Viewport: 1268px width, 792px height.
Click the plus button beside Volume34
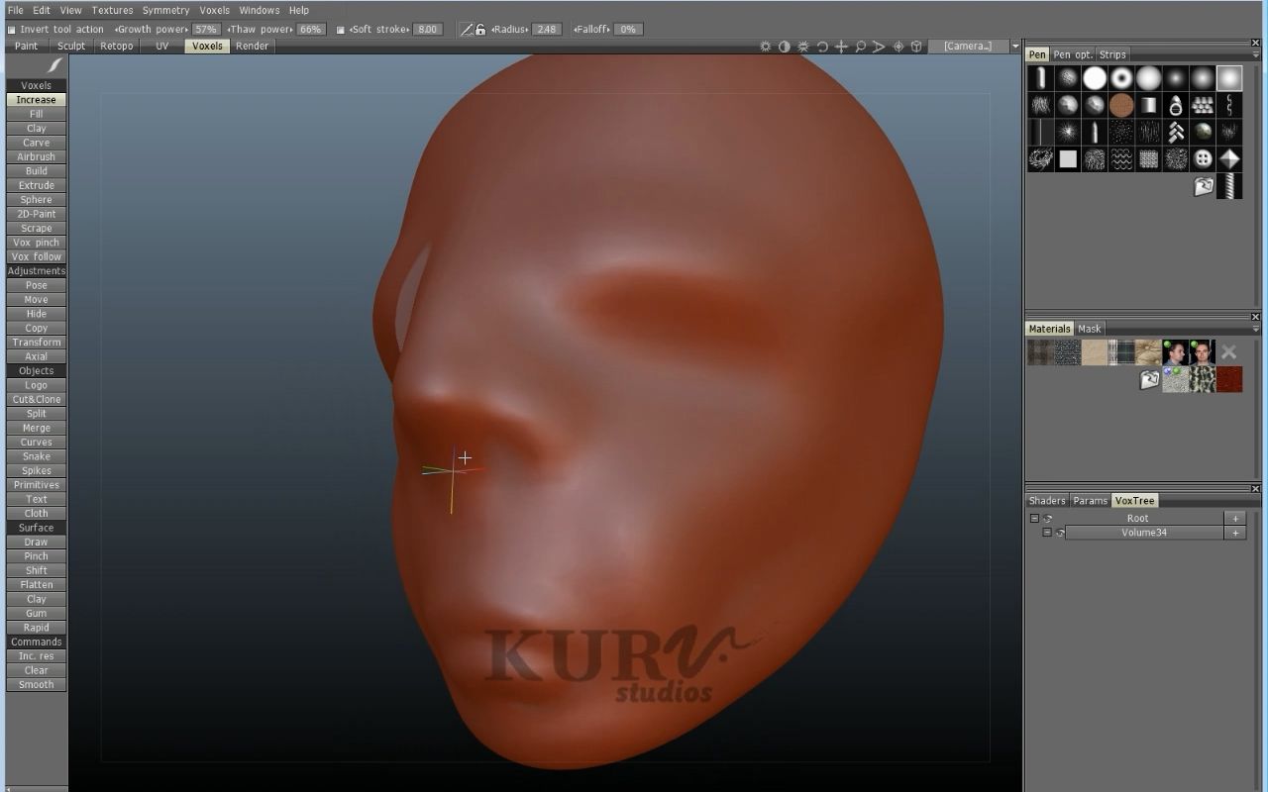[x=1235, y=533]
